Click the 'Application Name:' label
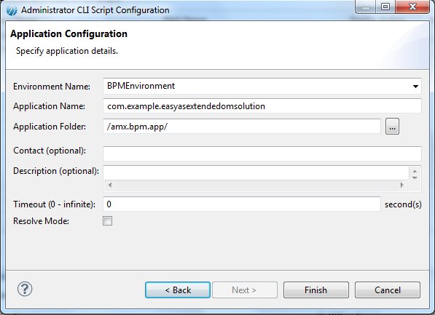The width and height of the screenshot is (435, 315). [x=49, y=106]
